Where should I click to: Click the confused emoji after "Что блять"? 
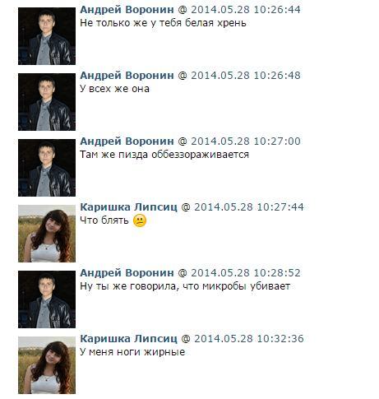click(140, 220)
